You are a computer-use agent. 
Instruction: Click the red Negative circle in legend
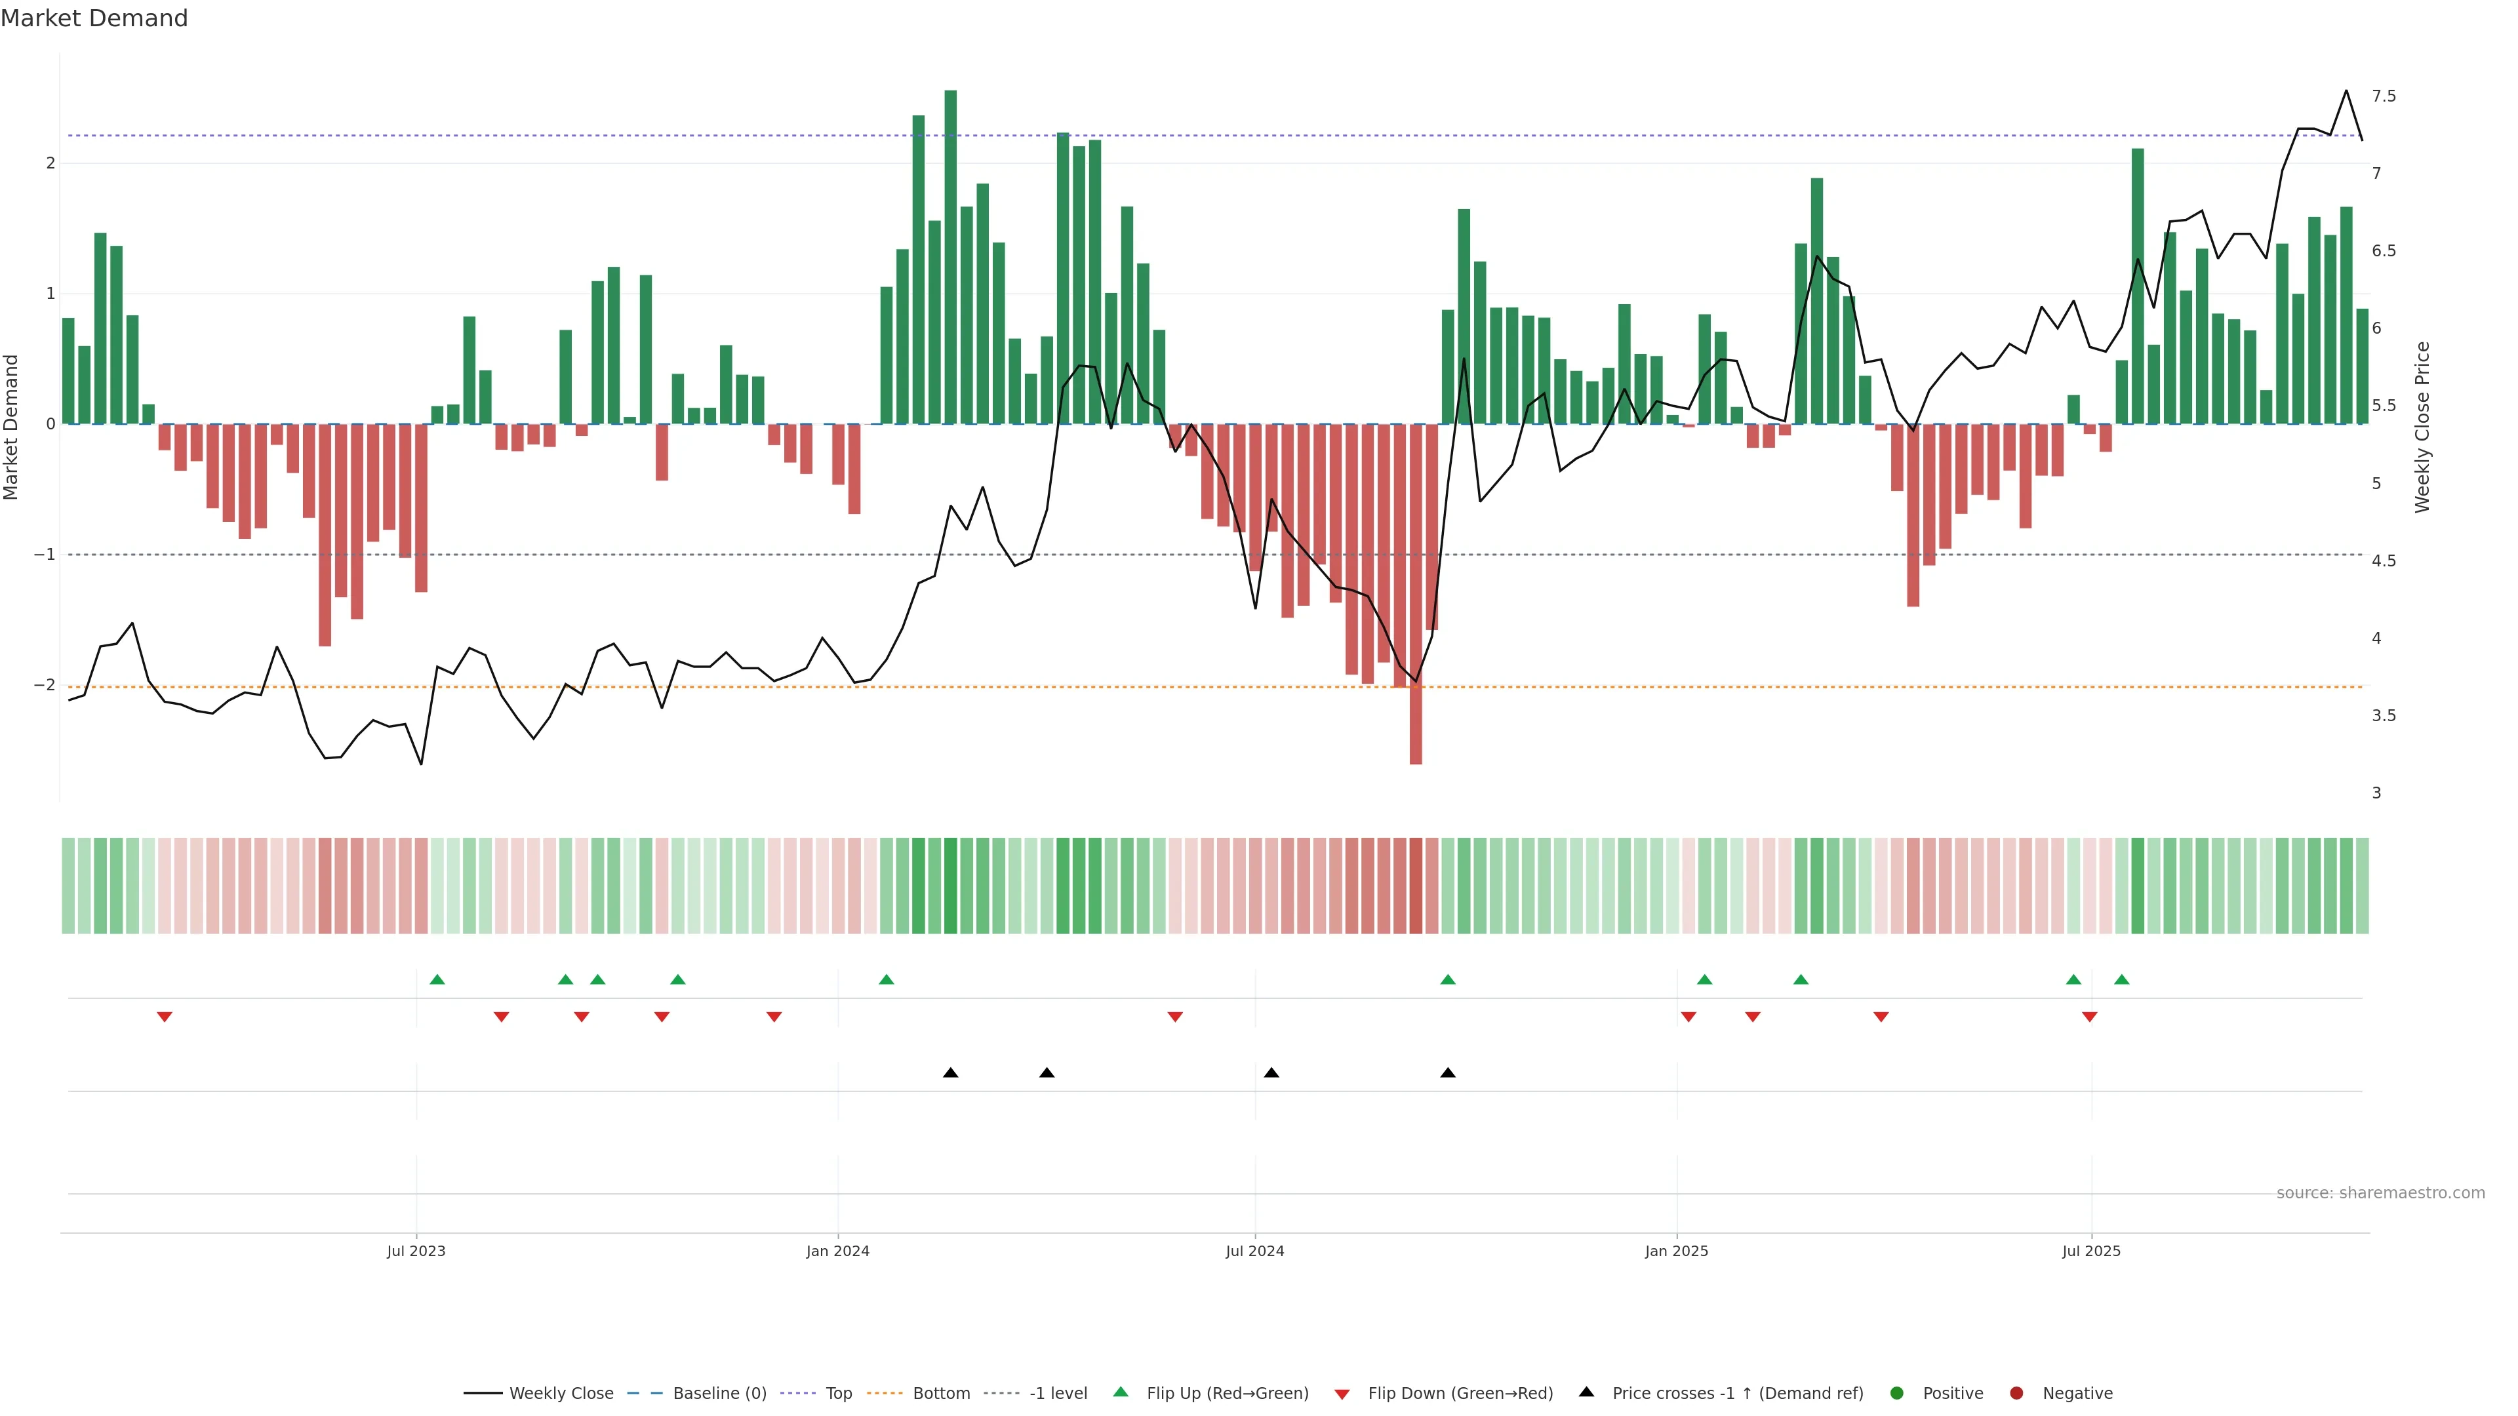click(2016, 1394)
